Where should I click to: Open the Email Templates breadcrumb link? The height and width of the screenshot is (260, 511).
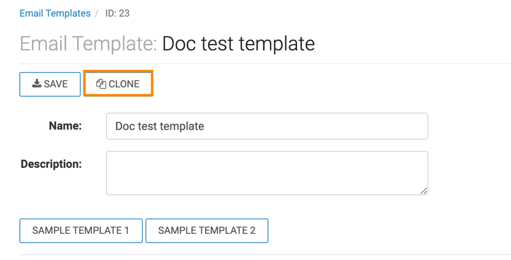[55, 14]
